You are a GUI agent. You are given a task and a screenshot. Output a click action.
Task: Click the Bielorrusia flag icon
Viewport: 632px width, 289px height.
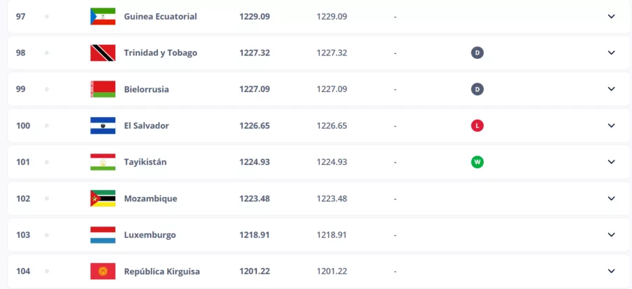[103, 89]
